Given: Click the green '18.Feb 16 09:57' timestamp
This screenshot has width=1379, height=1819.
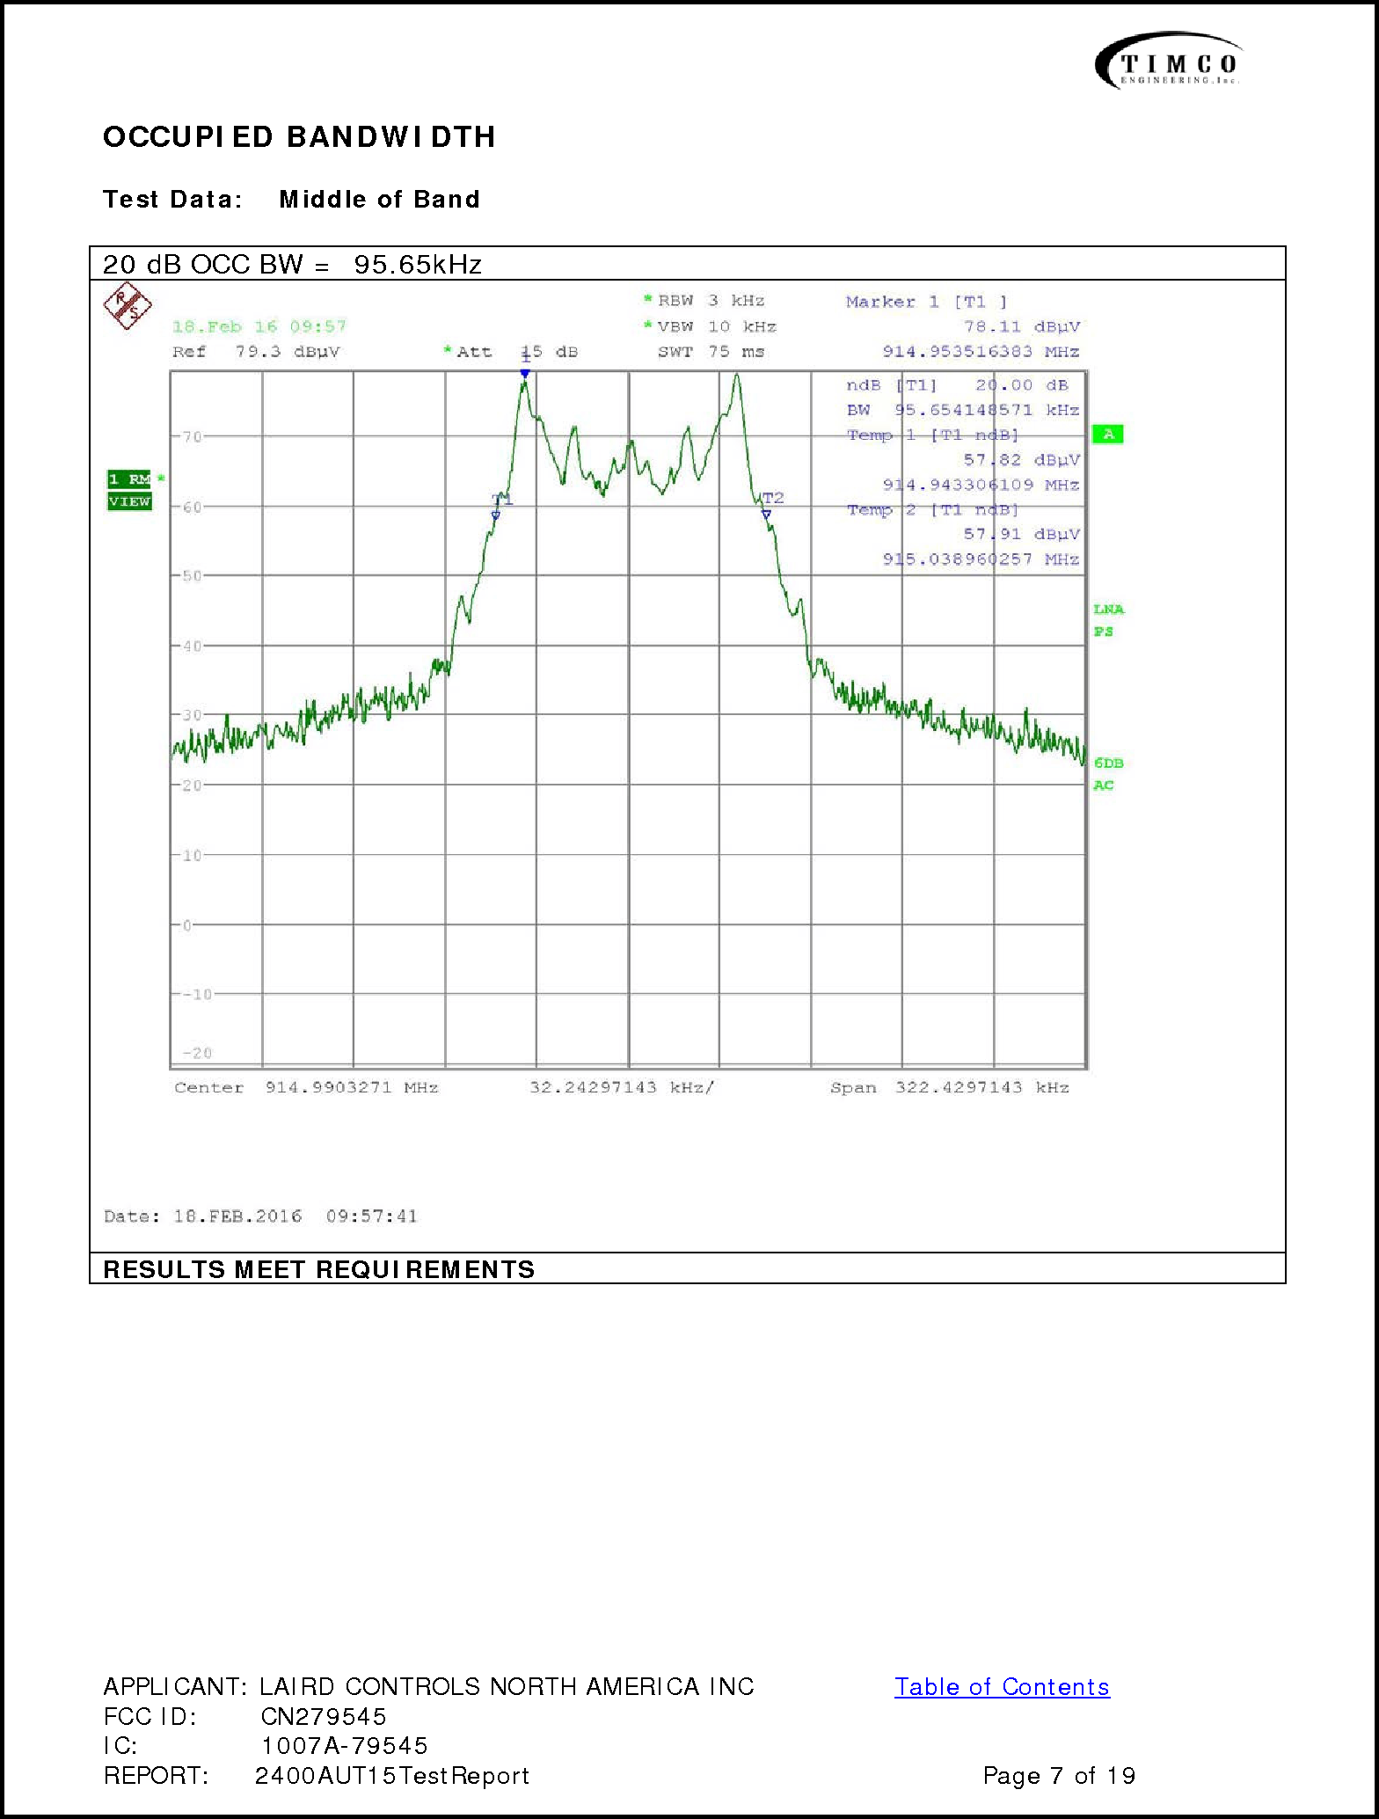Looking at the screenshot, I should pos(259,327).
